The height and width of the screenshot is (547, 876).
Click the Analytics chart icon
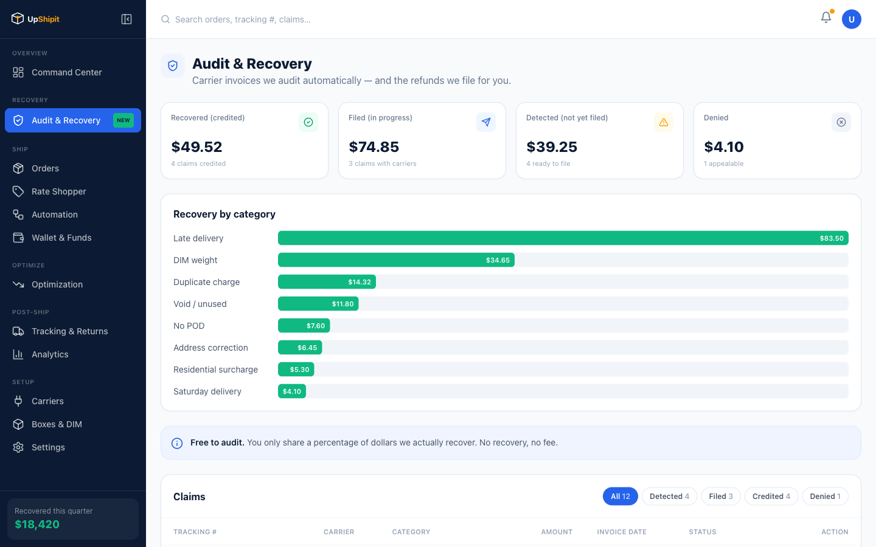(x=18, y=354)
